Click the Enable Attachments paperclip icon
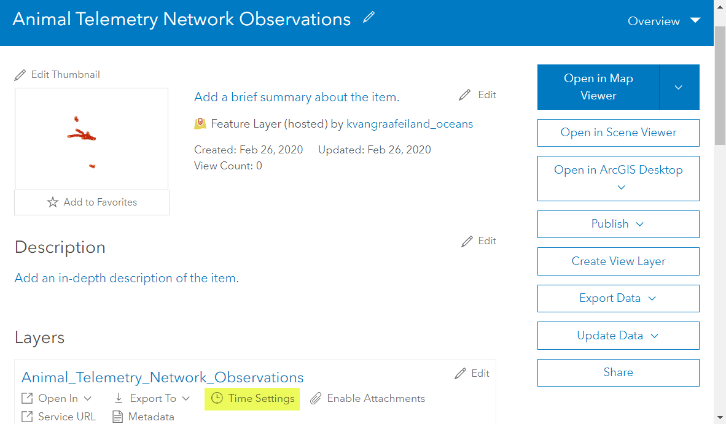The height and width of the screenshot is (424, 726). (316, 398)
